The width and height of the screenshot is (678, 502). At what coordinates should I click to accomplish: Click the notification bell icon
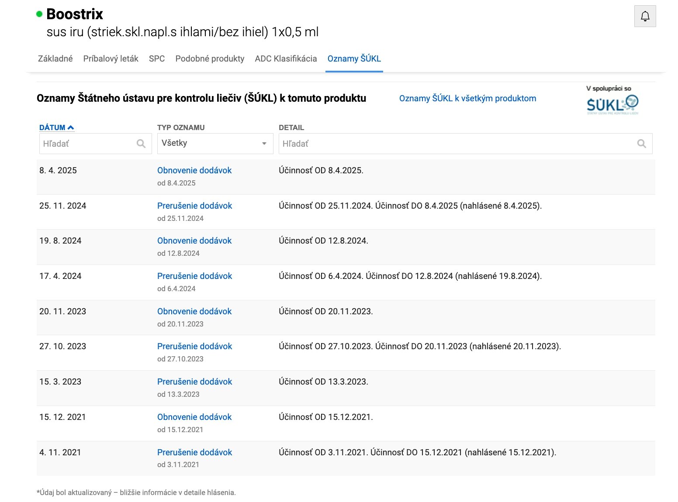[645, 16]
